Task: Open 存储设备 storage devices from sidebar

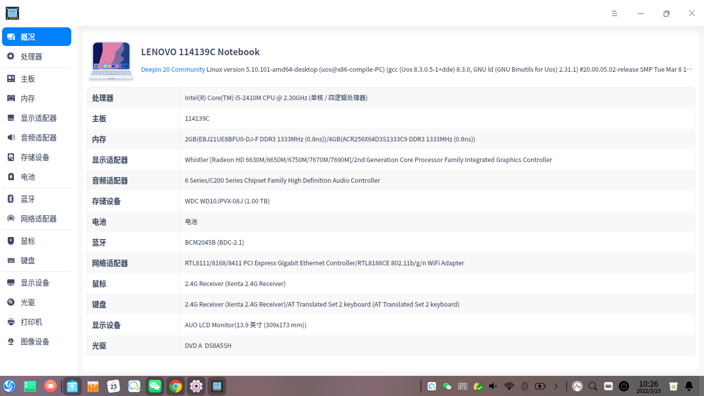Action: (37, 157)
